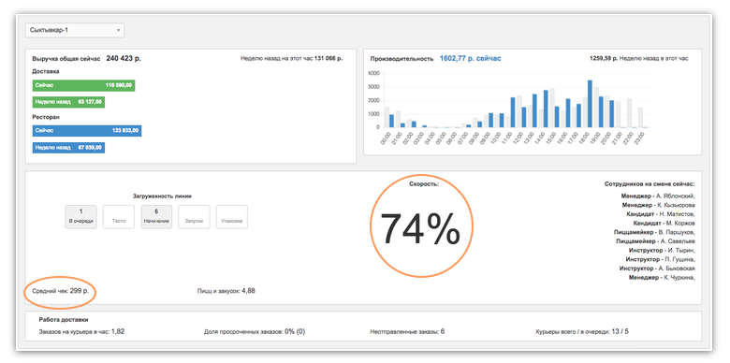Click the blue restaurant 'Сейчас' revenue bar
730x363 pixels.
[x=87, y=131]
